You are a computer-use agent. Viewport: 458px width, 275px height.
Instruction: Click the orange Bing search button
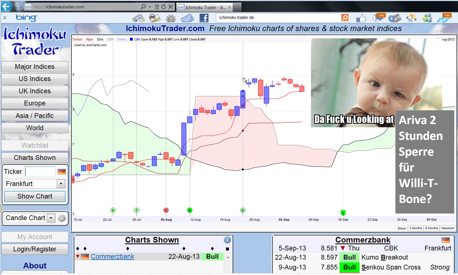(x=345, y=18)
